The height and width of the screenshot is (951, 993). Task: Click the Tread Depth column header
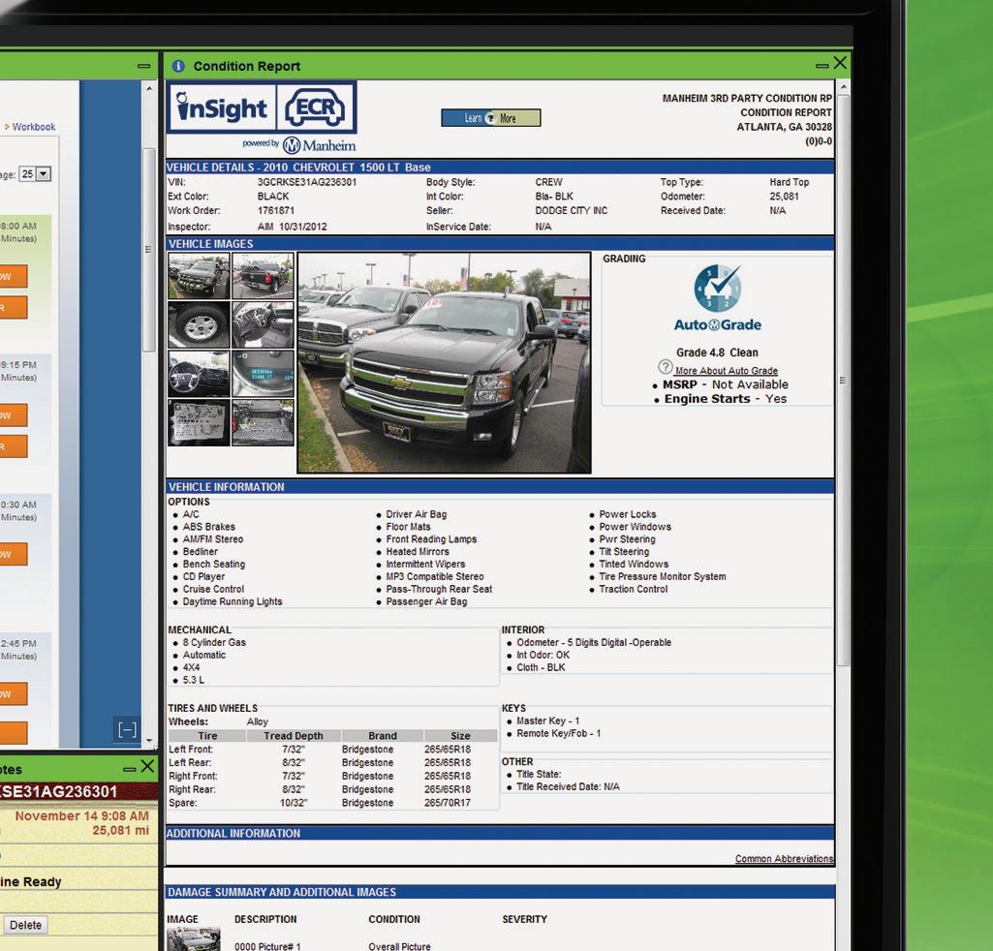tap(294, 736)
